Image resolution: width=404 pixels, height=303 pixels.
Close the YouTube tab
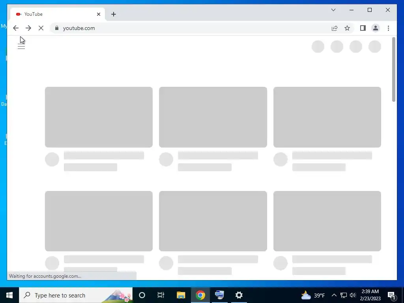click(98, 14)
